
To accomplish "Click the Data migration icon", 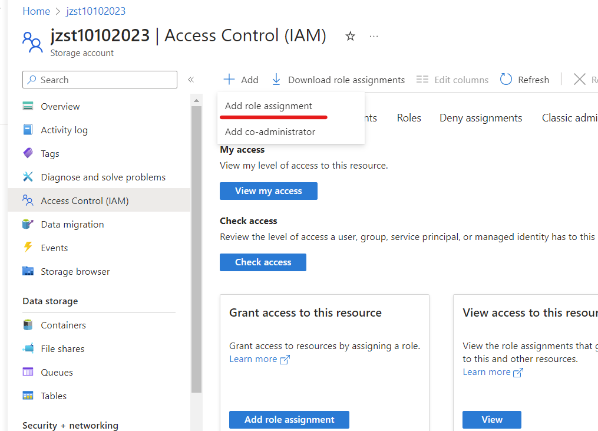I will coord(28,223).
